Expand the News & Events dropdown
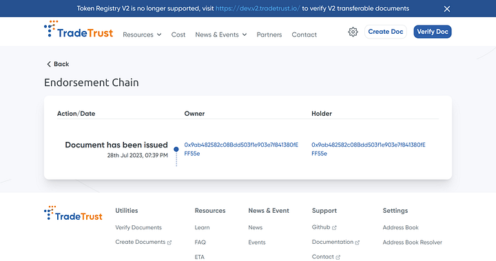 221,34
